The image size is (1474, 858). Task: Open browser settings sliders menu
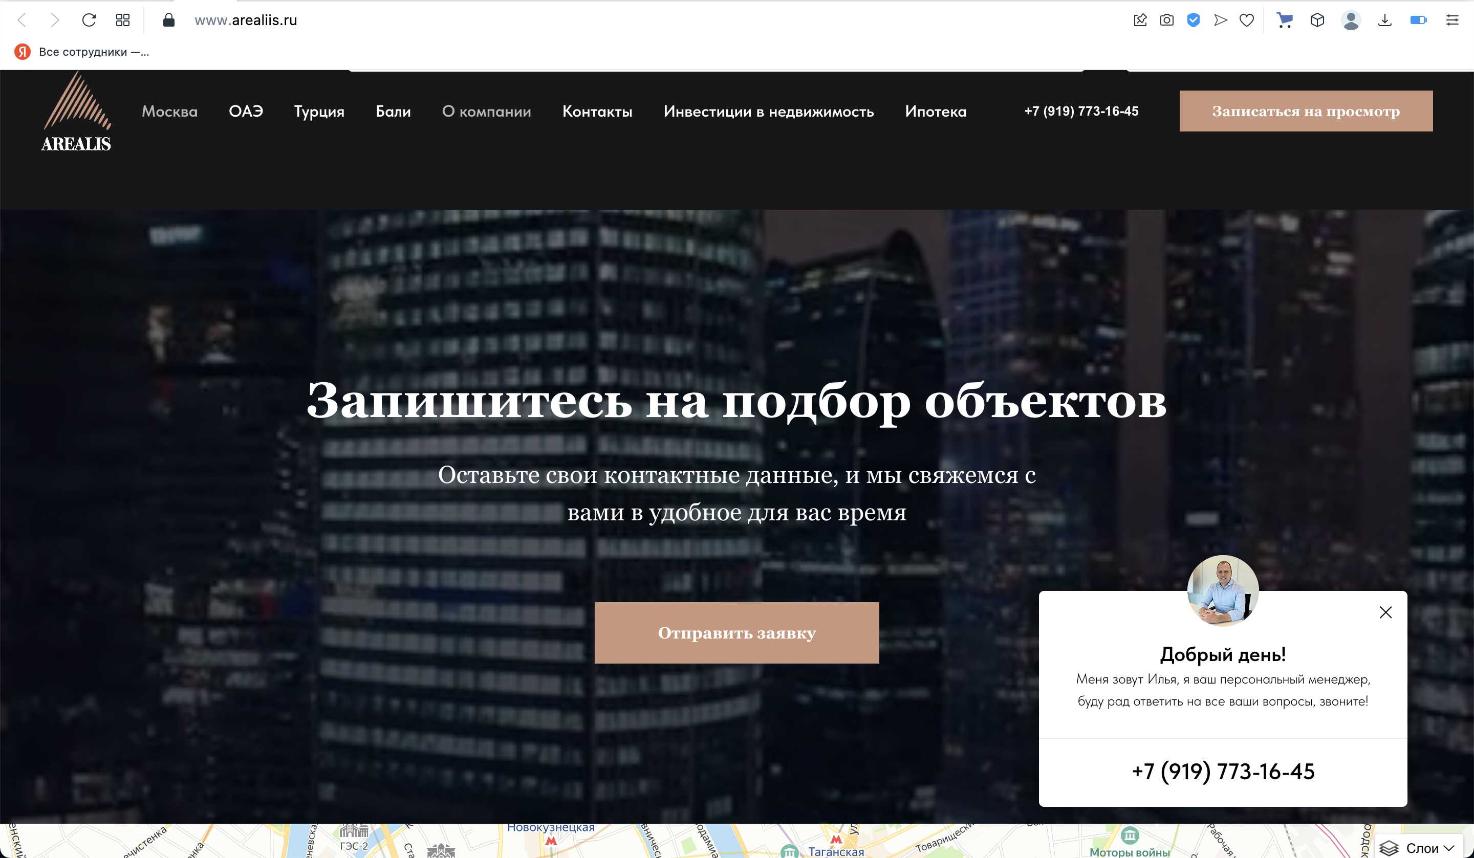1453,20
